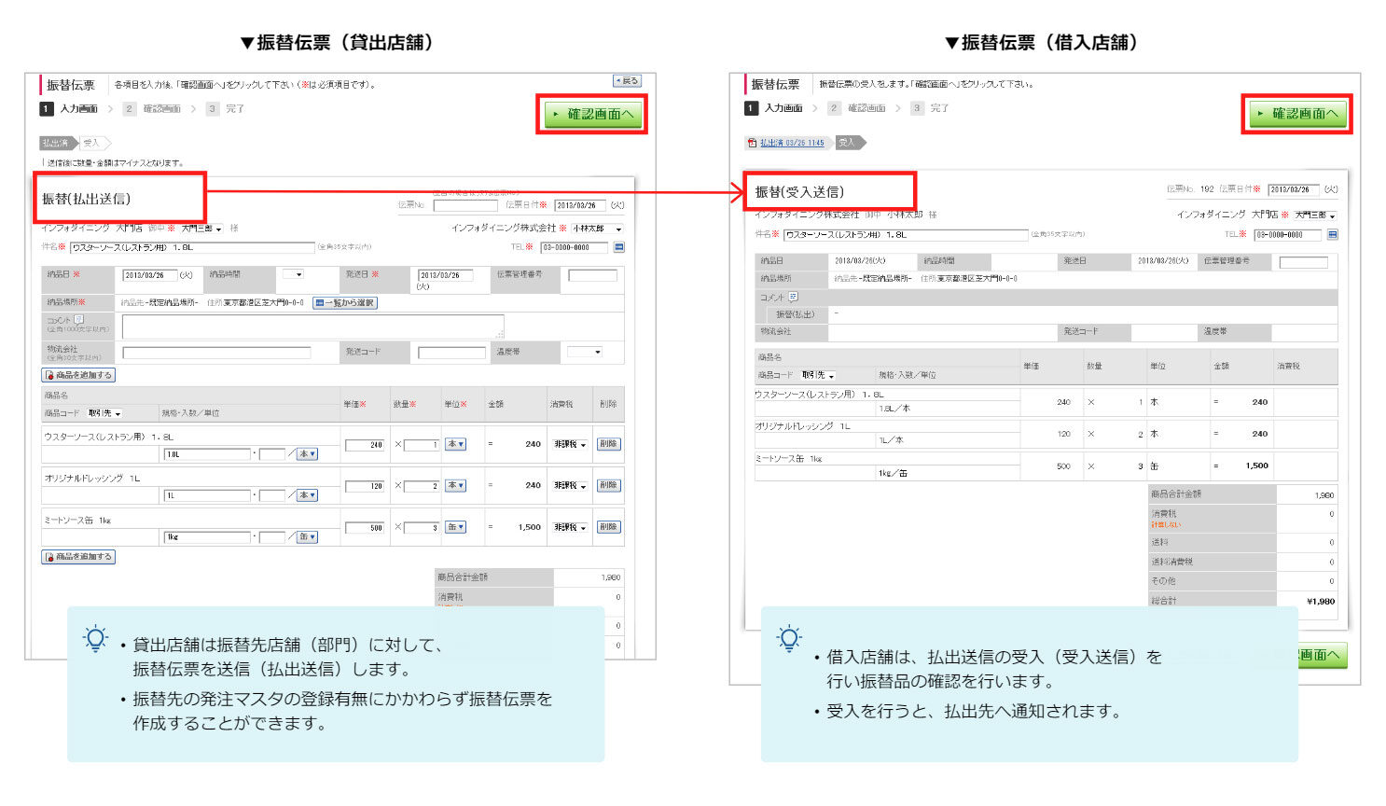Open the 非課税 tax dropdown for ウスターソース row
The width and height of the screenshot is (1386, 806).
pyautogui.click(x=570, y=445)
